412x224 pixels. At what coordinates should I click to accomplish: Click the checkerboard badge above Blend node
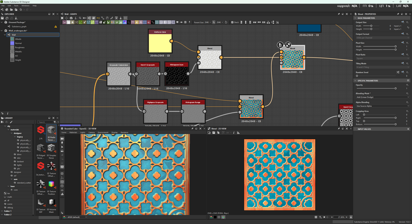pos(288,44)
